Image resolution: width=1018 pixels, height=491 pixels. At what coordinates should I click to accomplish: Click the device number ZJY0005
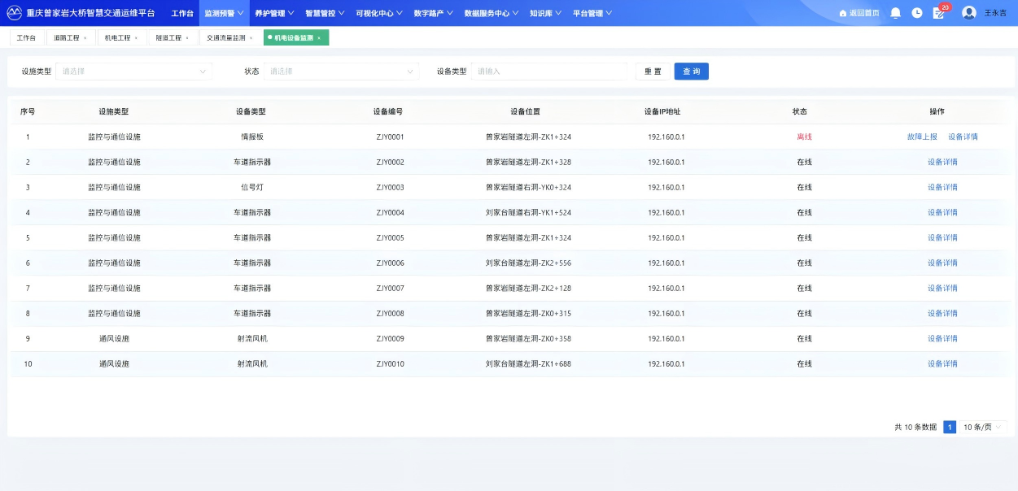tap(390, 237)
